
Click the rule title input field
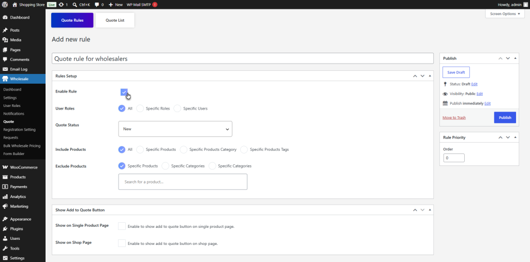click(x=243, y=58)
